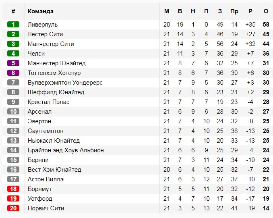Viewport: 273px width, 218px height.
Task: Click the # position column header
Action: (x=13, y=11)
